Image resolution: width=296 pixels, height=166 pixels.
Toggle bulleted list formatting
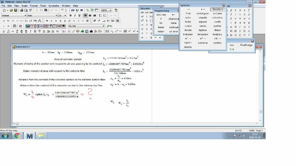coord(100,15)
